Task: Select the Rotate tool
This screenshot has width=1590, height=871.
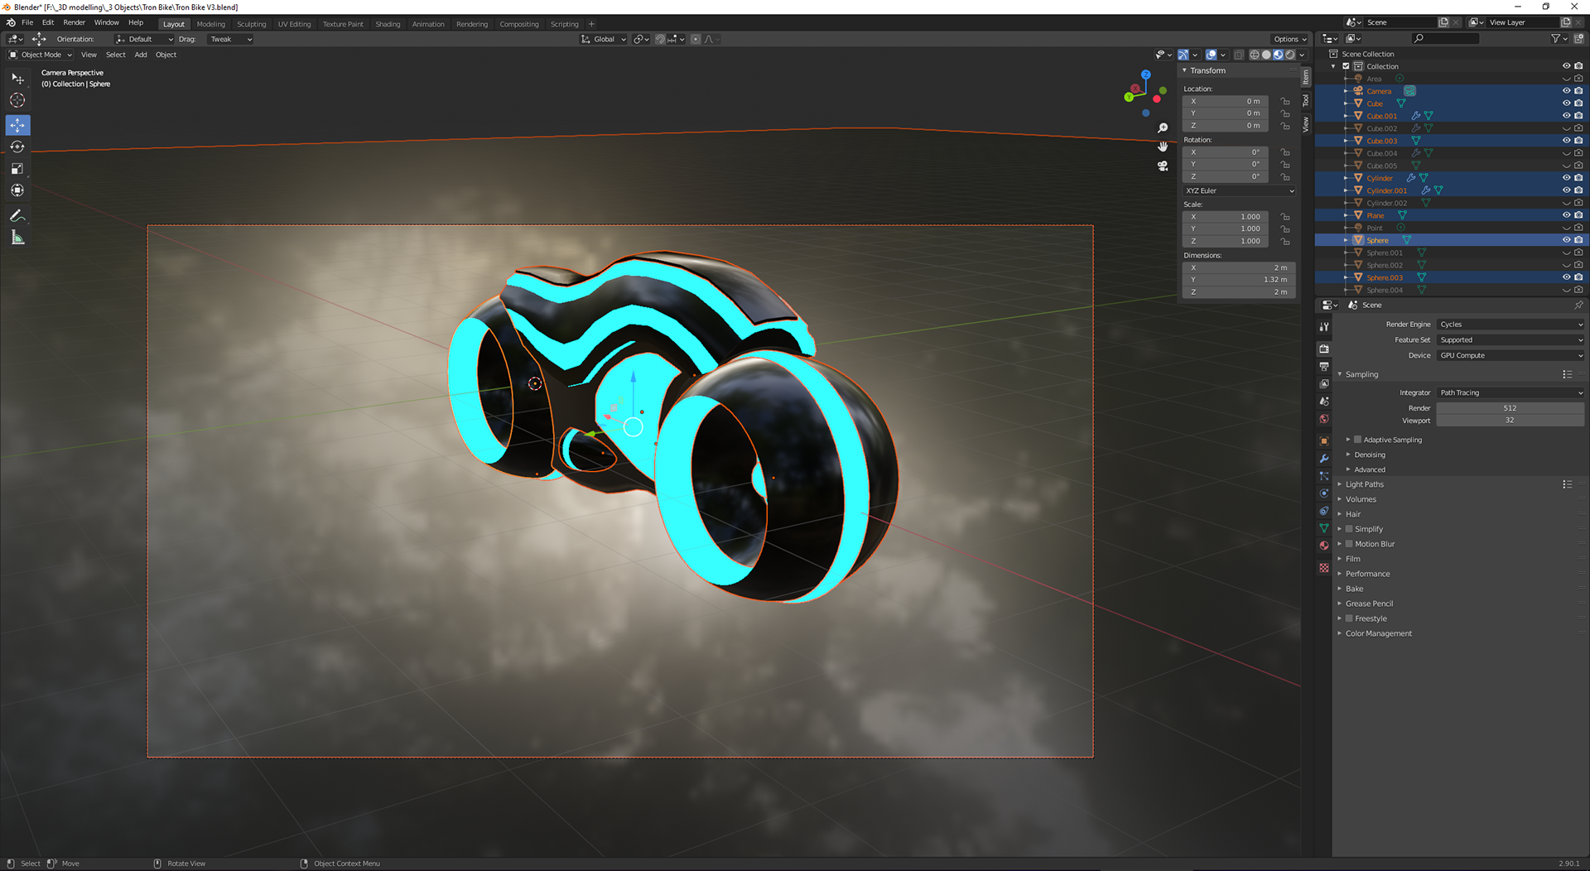Action: point(17,147)
